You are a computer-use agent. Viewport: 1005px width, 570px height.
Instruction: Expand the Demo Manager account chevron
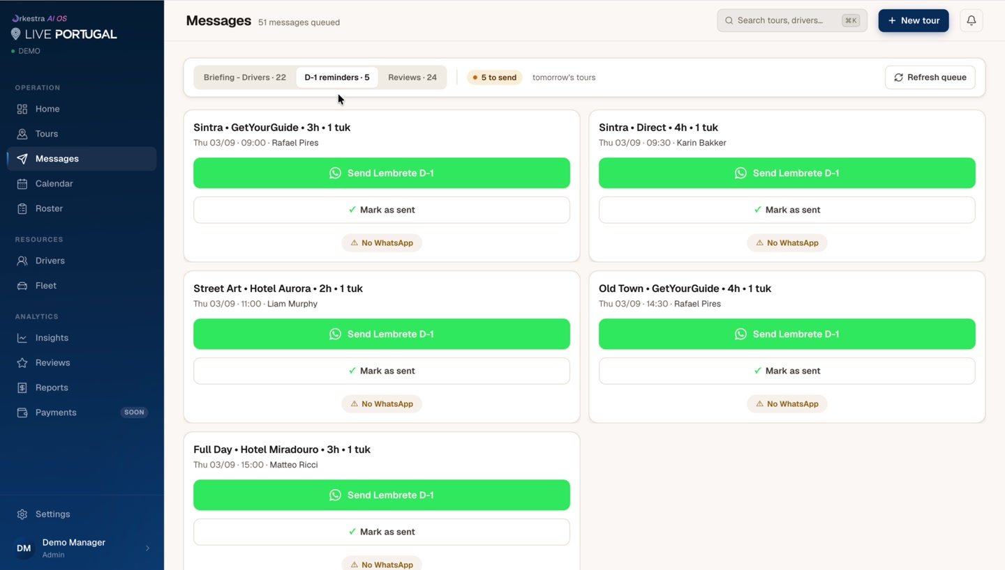(x=147, y=548)
